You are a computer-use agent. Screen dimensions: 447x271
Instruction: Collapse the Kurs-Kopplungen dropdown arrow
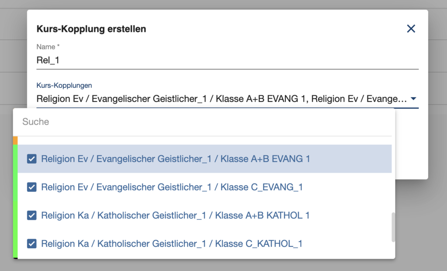(x=413, y=98)
